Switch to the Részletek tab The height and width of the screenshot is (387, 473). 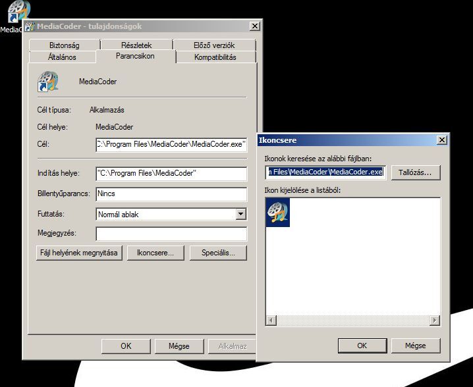136,45
